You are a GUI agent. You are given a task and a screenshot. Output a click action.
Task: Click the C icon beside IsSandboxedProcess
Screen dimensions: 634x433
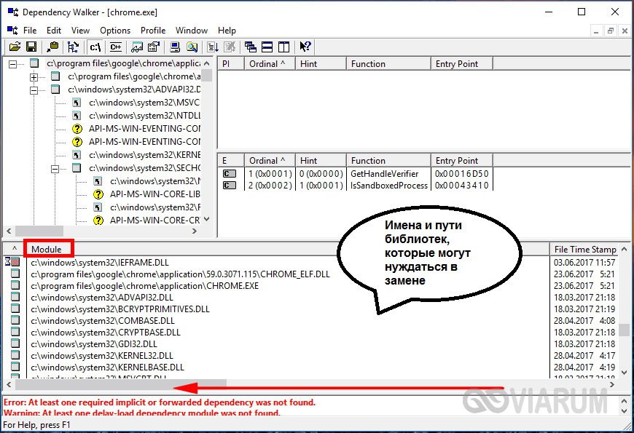[x=230, y=185]
